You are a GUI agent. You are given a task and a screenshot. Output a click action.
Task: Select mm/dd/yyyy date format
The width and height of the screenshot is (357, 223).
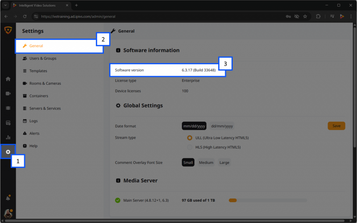coord(194,126)
